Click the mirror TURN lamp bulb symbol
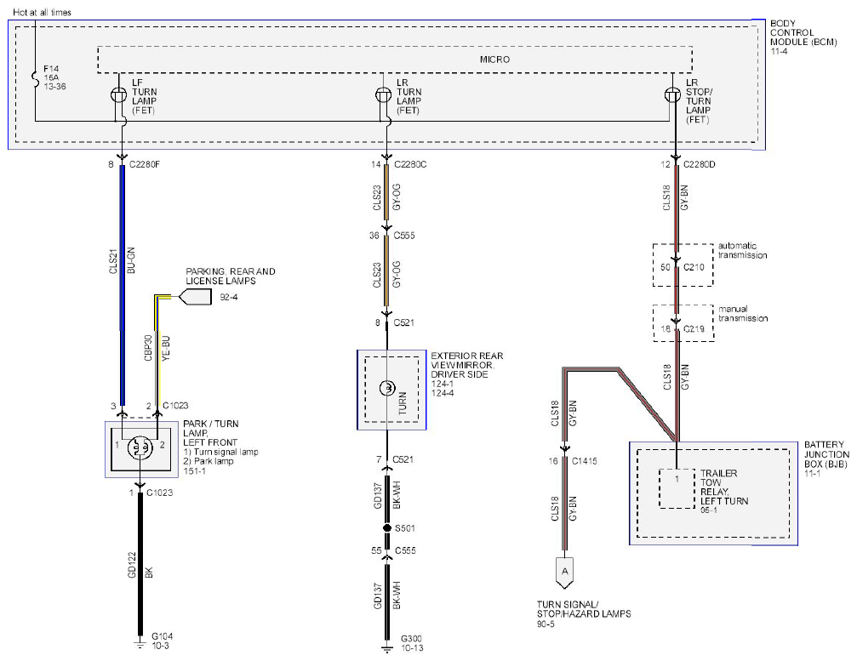 coord(387,389)
